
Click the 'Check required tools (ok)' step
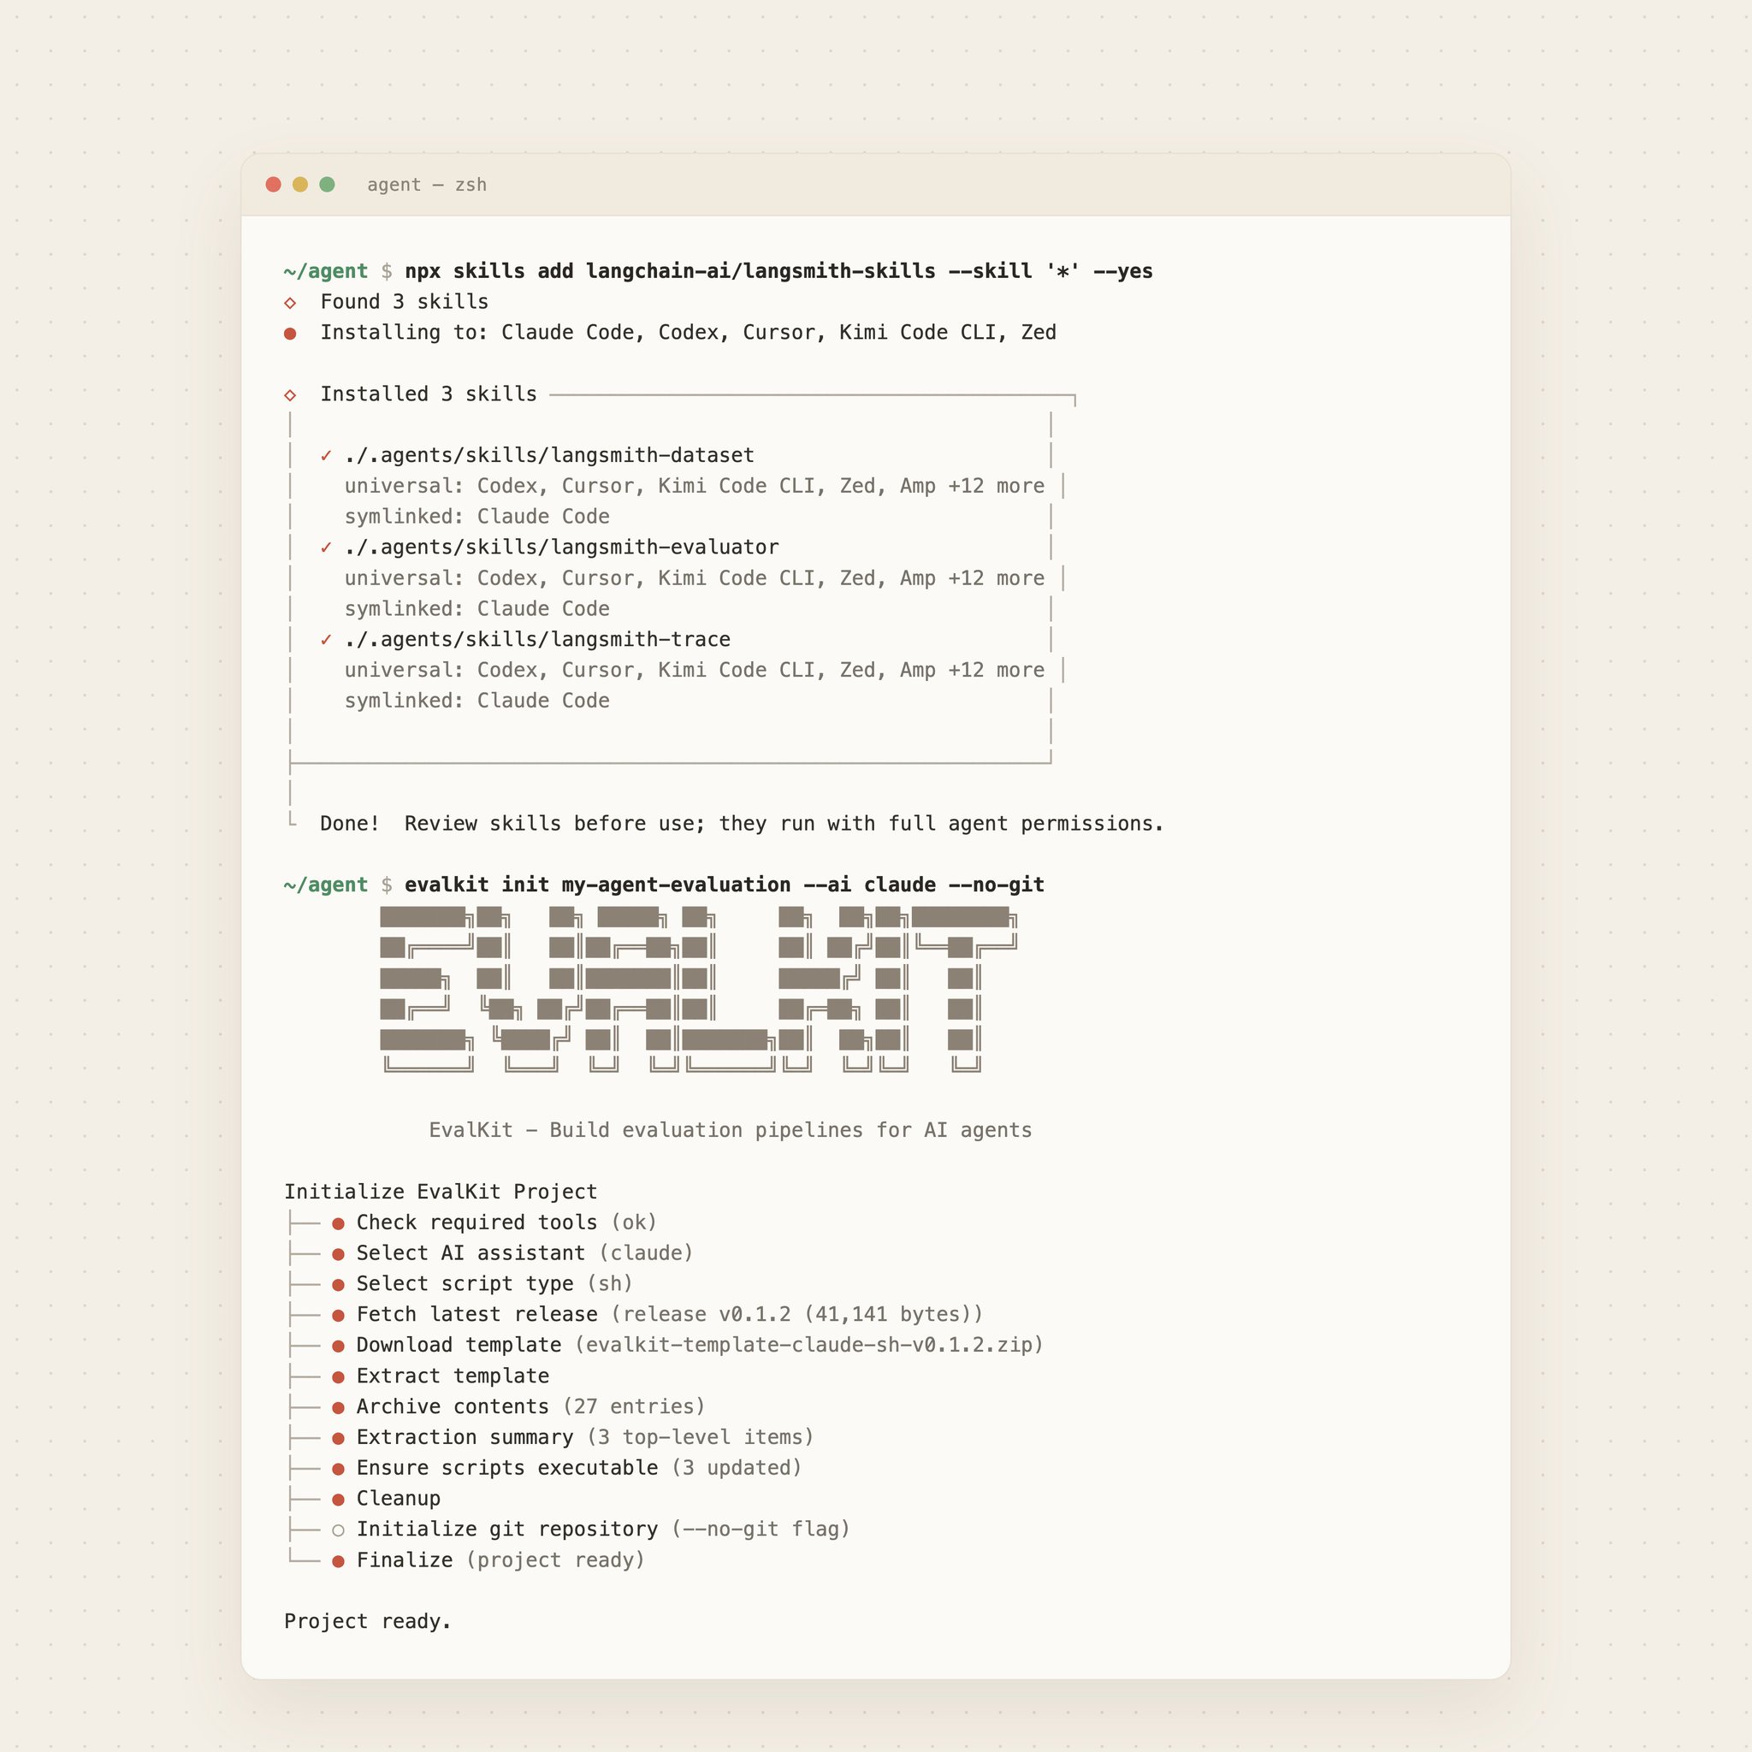(507, 1223)
